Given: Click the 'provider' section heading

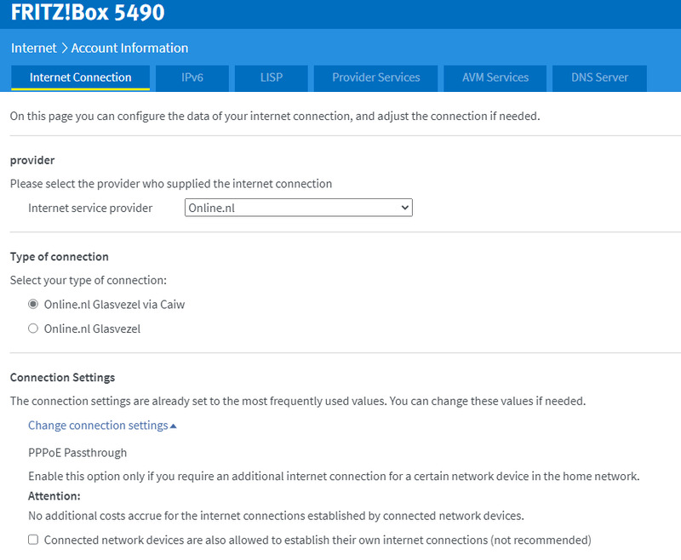Looking at the screenshot, I should [x=32, y=161].
